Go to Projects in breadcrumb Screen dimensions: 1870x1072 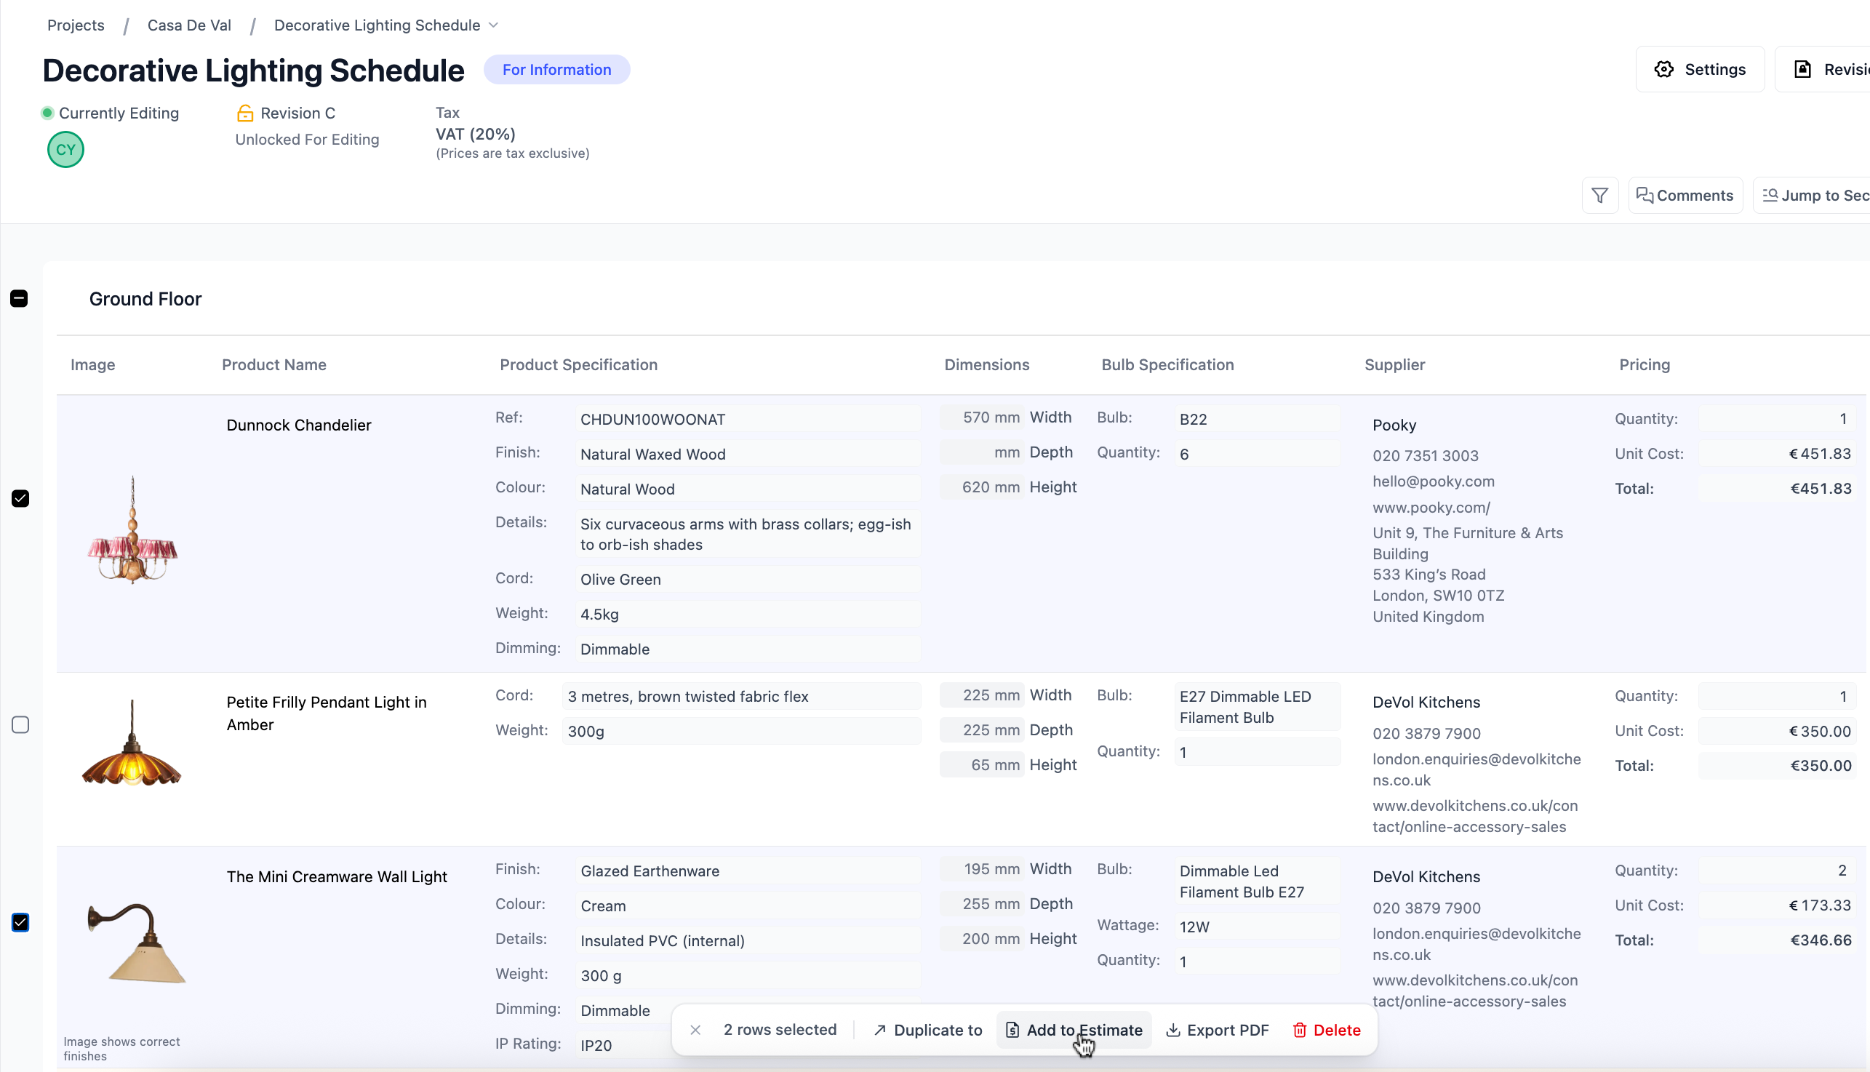pyautogui.click(x=76, y=25)
